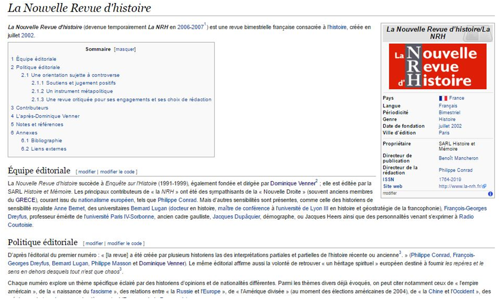Open contents entry 6.2 Liens externes

(x=44, y=149)
